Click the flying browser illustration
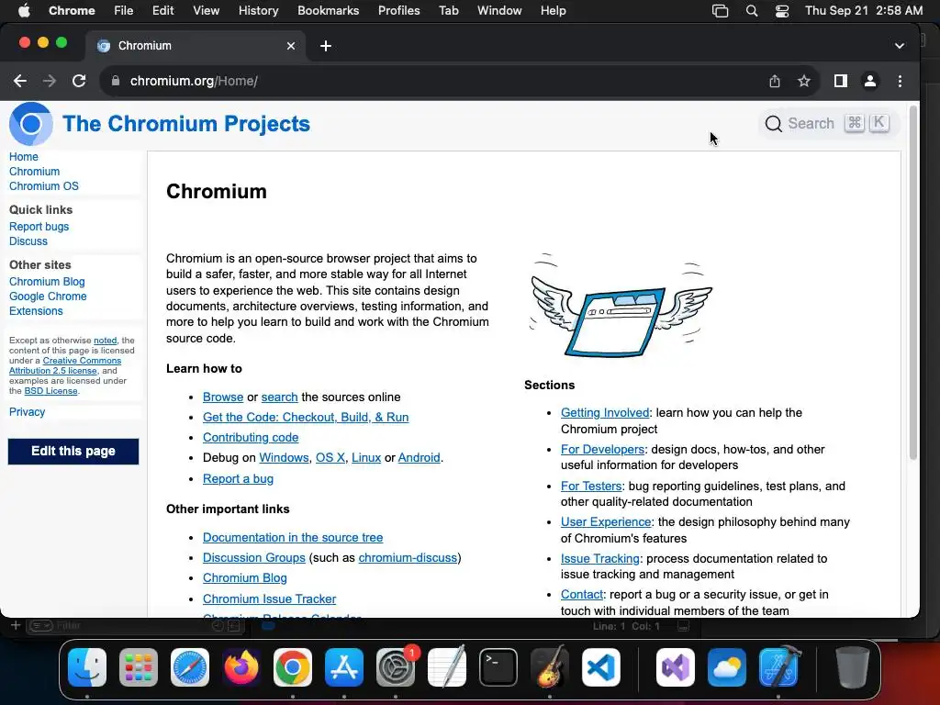This screenshot has height=705, width=940. coord(621,306)
